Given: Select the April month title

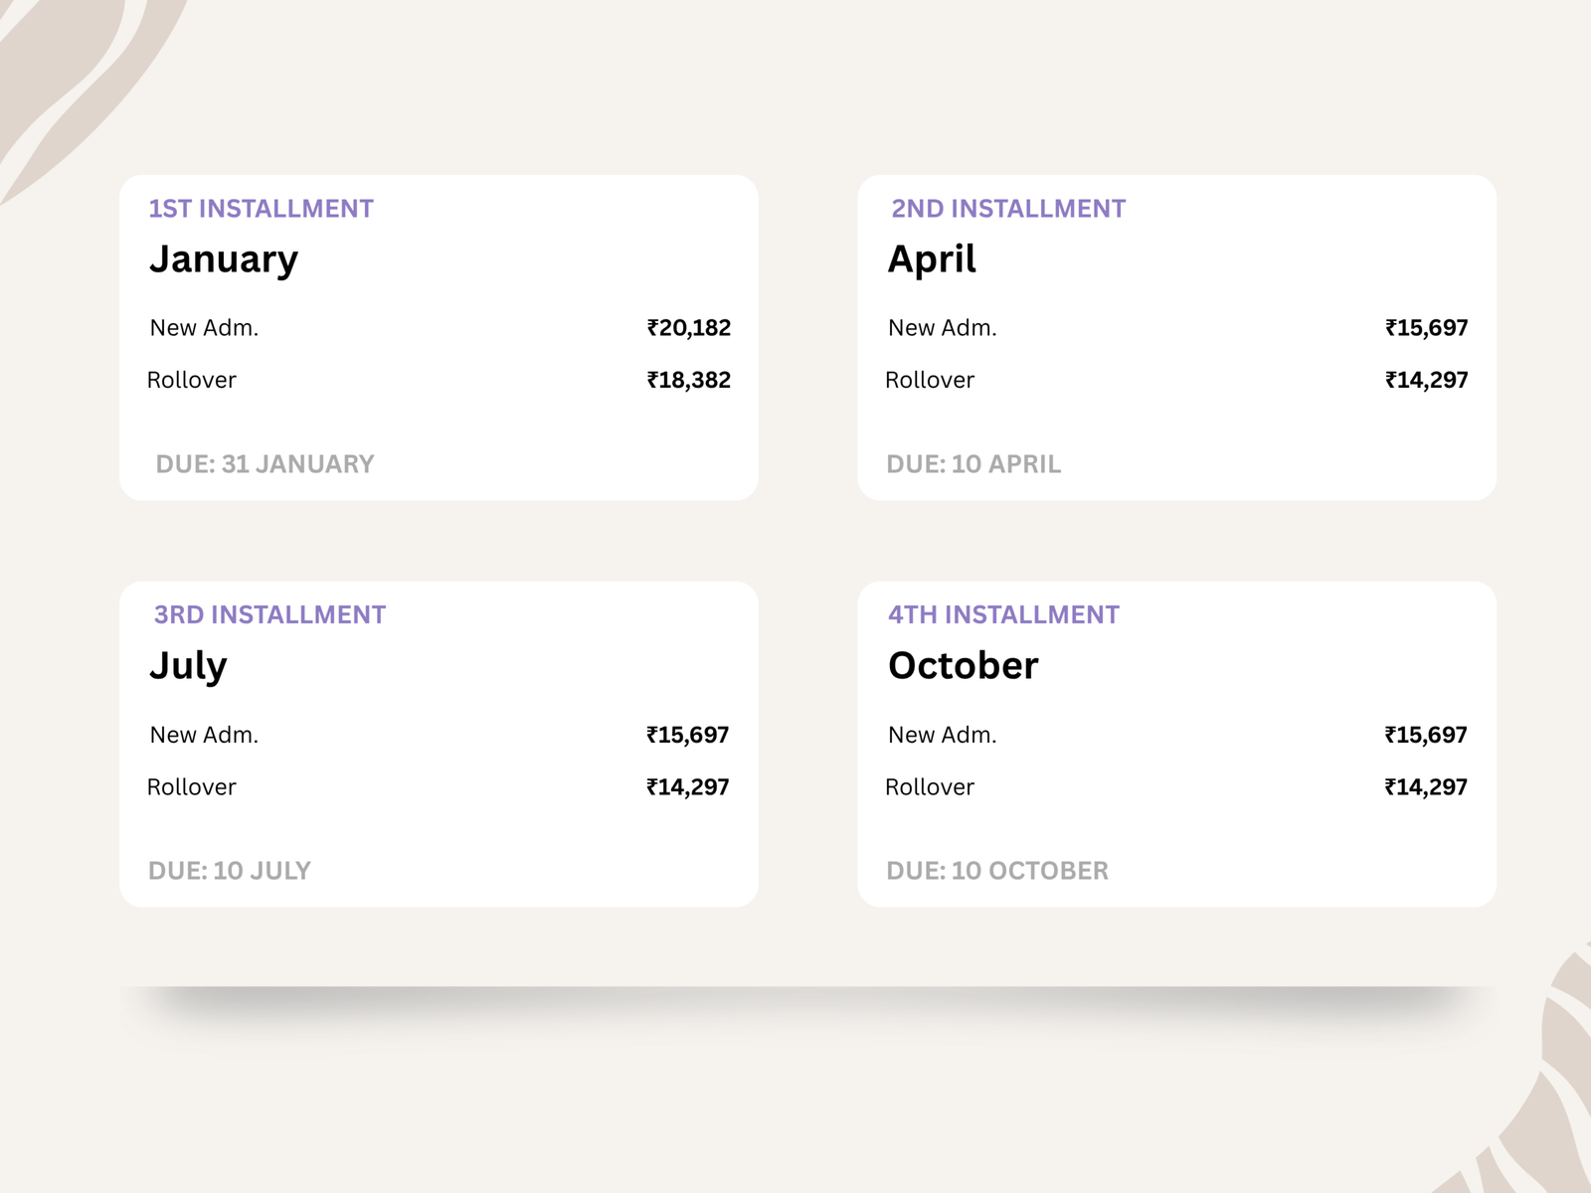Looking at the screenshot, I should (932, 259).
